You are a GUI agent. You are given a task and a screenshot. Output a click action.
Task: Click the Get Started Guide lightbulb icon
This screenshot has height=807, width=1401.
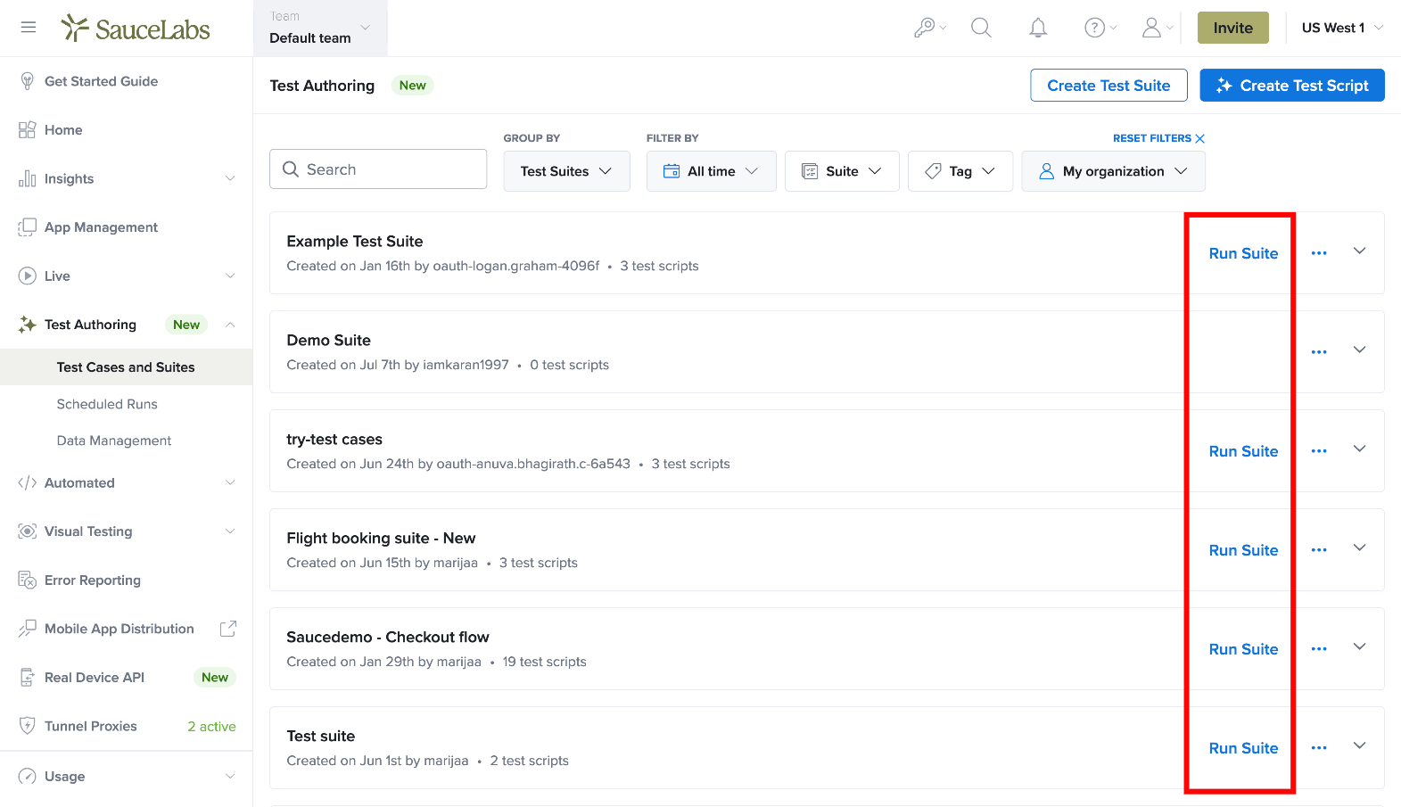point(28,81)
